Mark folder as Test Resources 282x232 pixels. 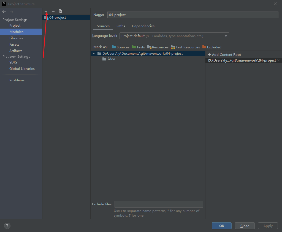pos(185,47)
